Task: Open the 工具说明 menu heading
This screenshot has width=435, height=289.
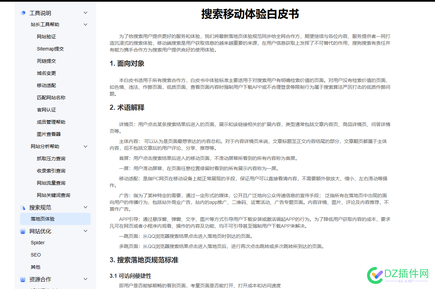Action: pyautogui.click(x=40, y=13)
